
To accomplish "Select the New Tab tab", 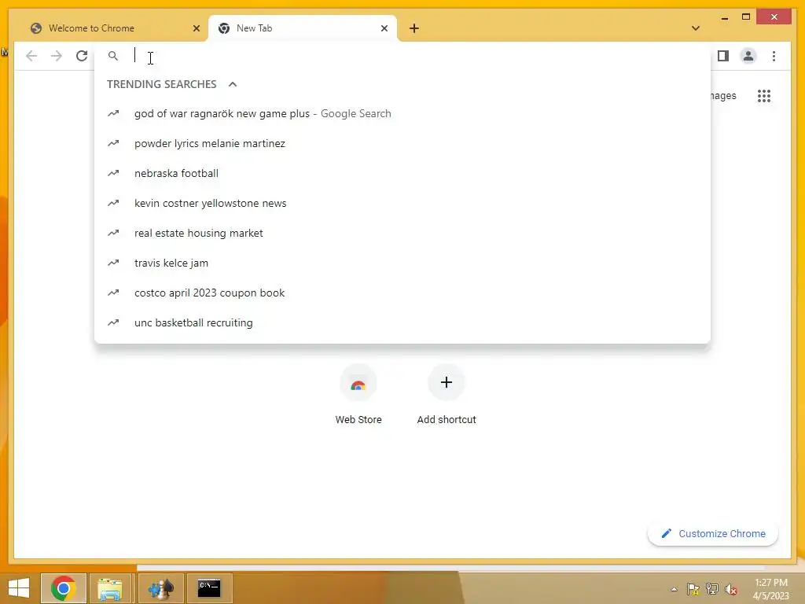I will tap(303, 28).
